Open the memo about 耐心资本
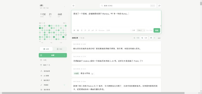Viewport: 202px width, 94px height. [x=116, y=46]
